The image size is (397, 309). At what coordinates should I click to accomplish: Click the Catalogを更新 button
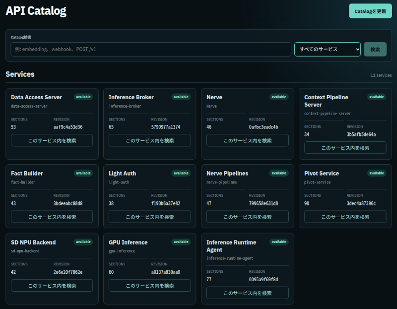pos(370,11)
